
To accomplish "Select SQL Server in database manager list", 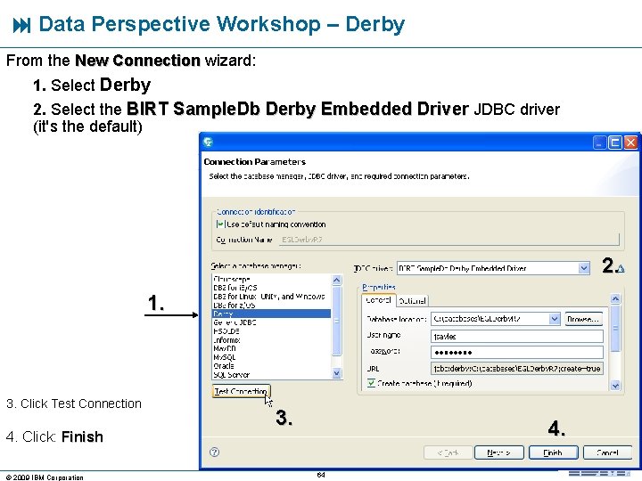I will 271,375.
